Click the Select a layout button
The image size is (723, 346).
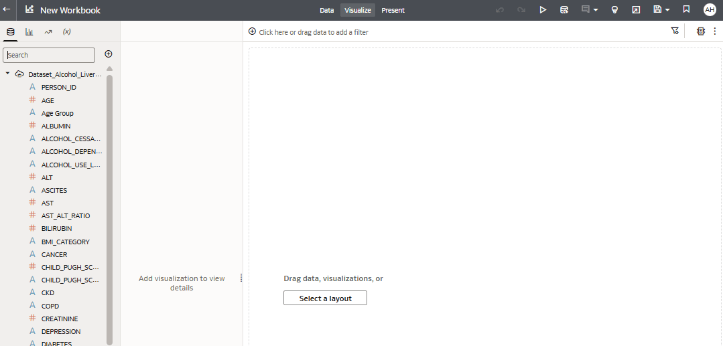pos(325,298)
